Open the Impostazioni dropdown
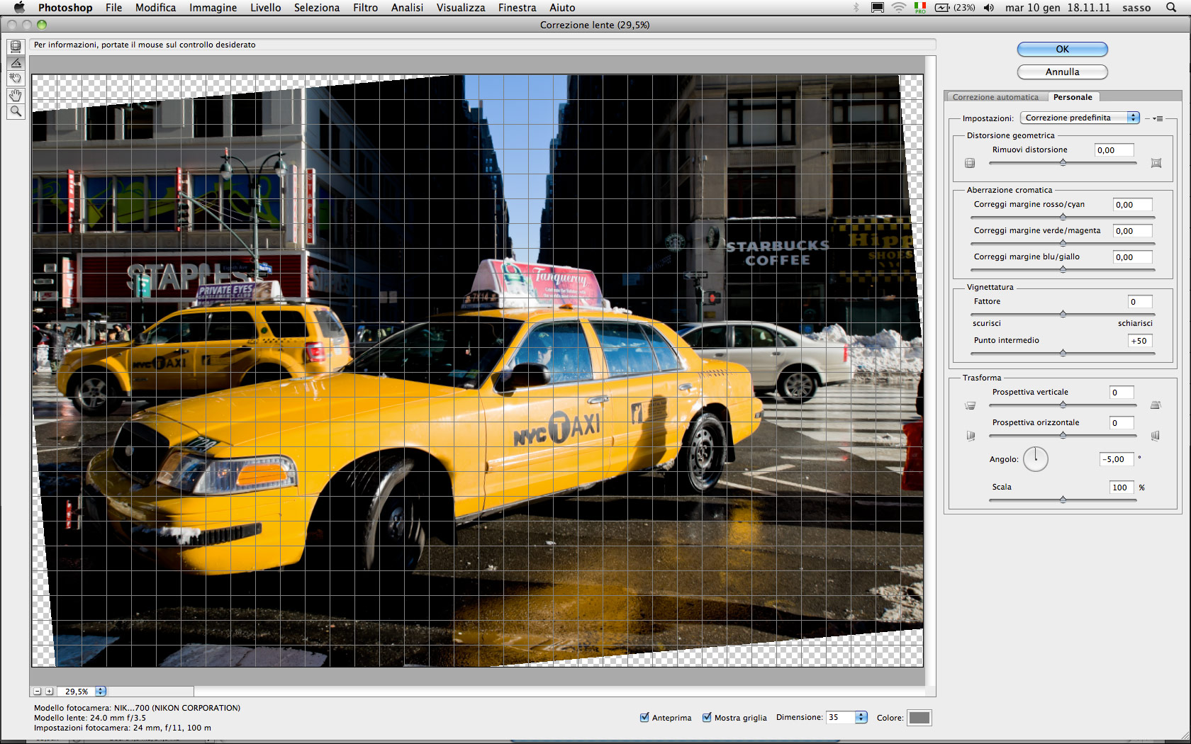This screenshot has width=1191, height=744. [x=1080, y=118]
